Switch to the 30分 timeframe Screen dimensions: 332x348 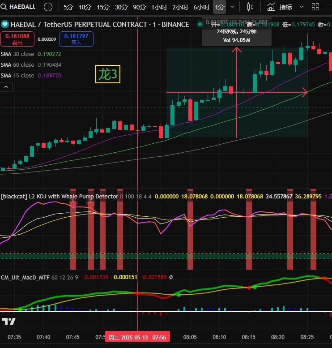121,7
